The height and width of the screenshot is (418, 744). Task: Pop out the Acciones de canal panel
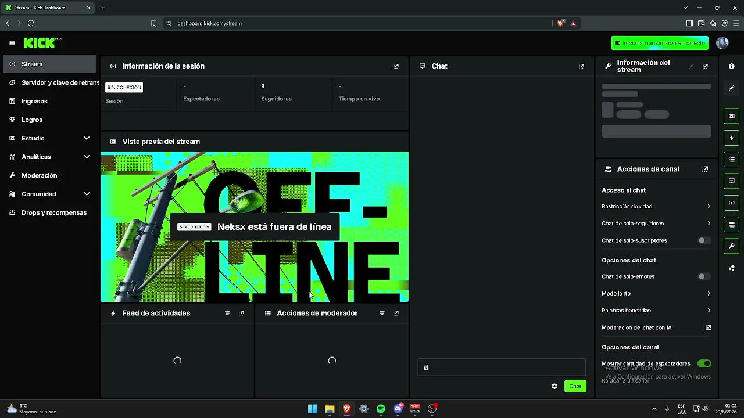(x=705, y=169)
